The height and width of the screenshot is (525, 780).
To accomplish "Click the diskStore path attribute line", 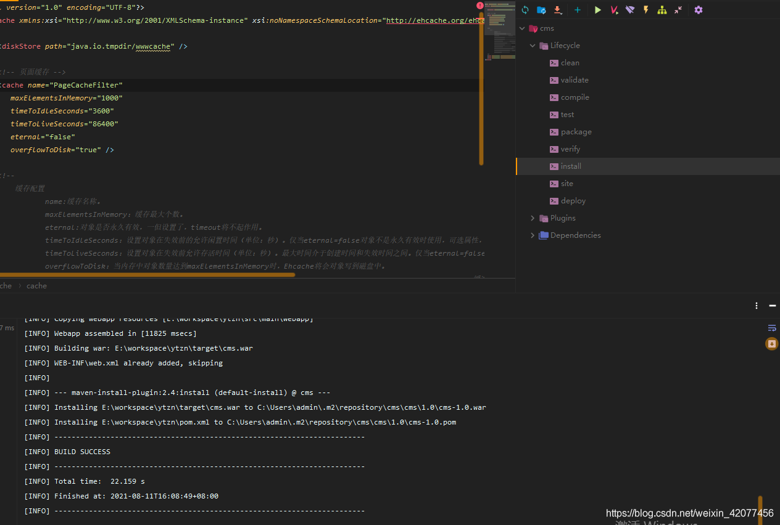I will [94, 46].
